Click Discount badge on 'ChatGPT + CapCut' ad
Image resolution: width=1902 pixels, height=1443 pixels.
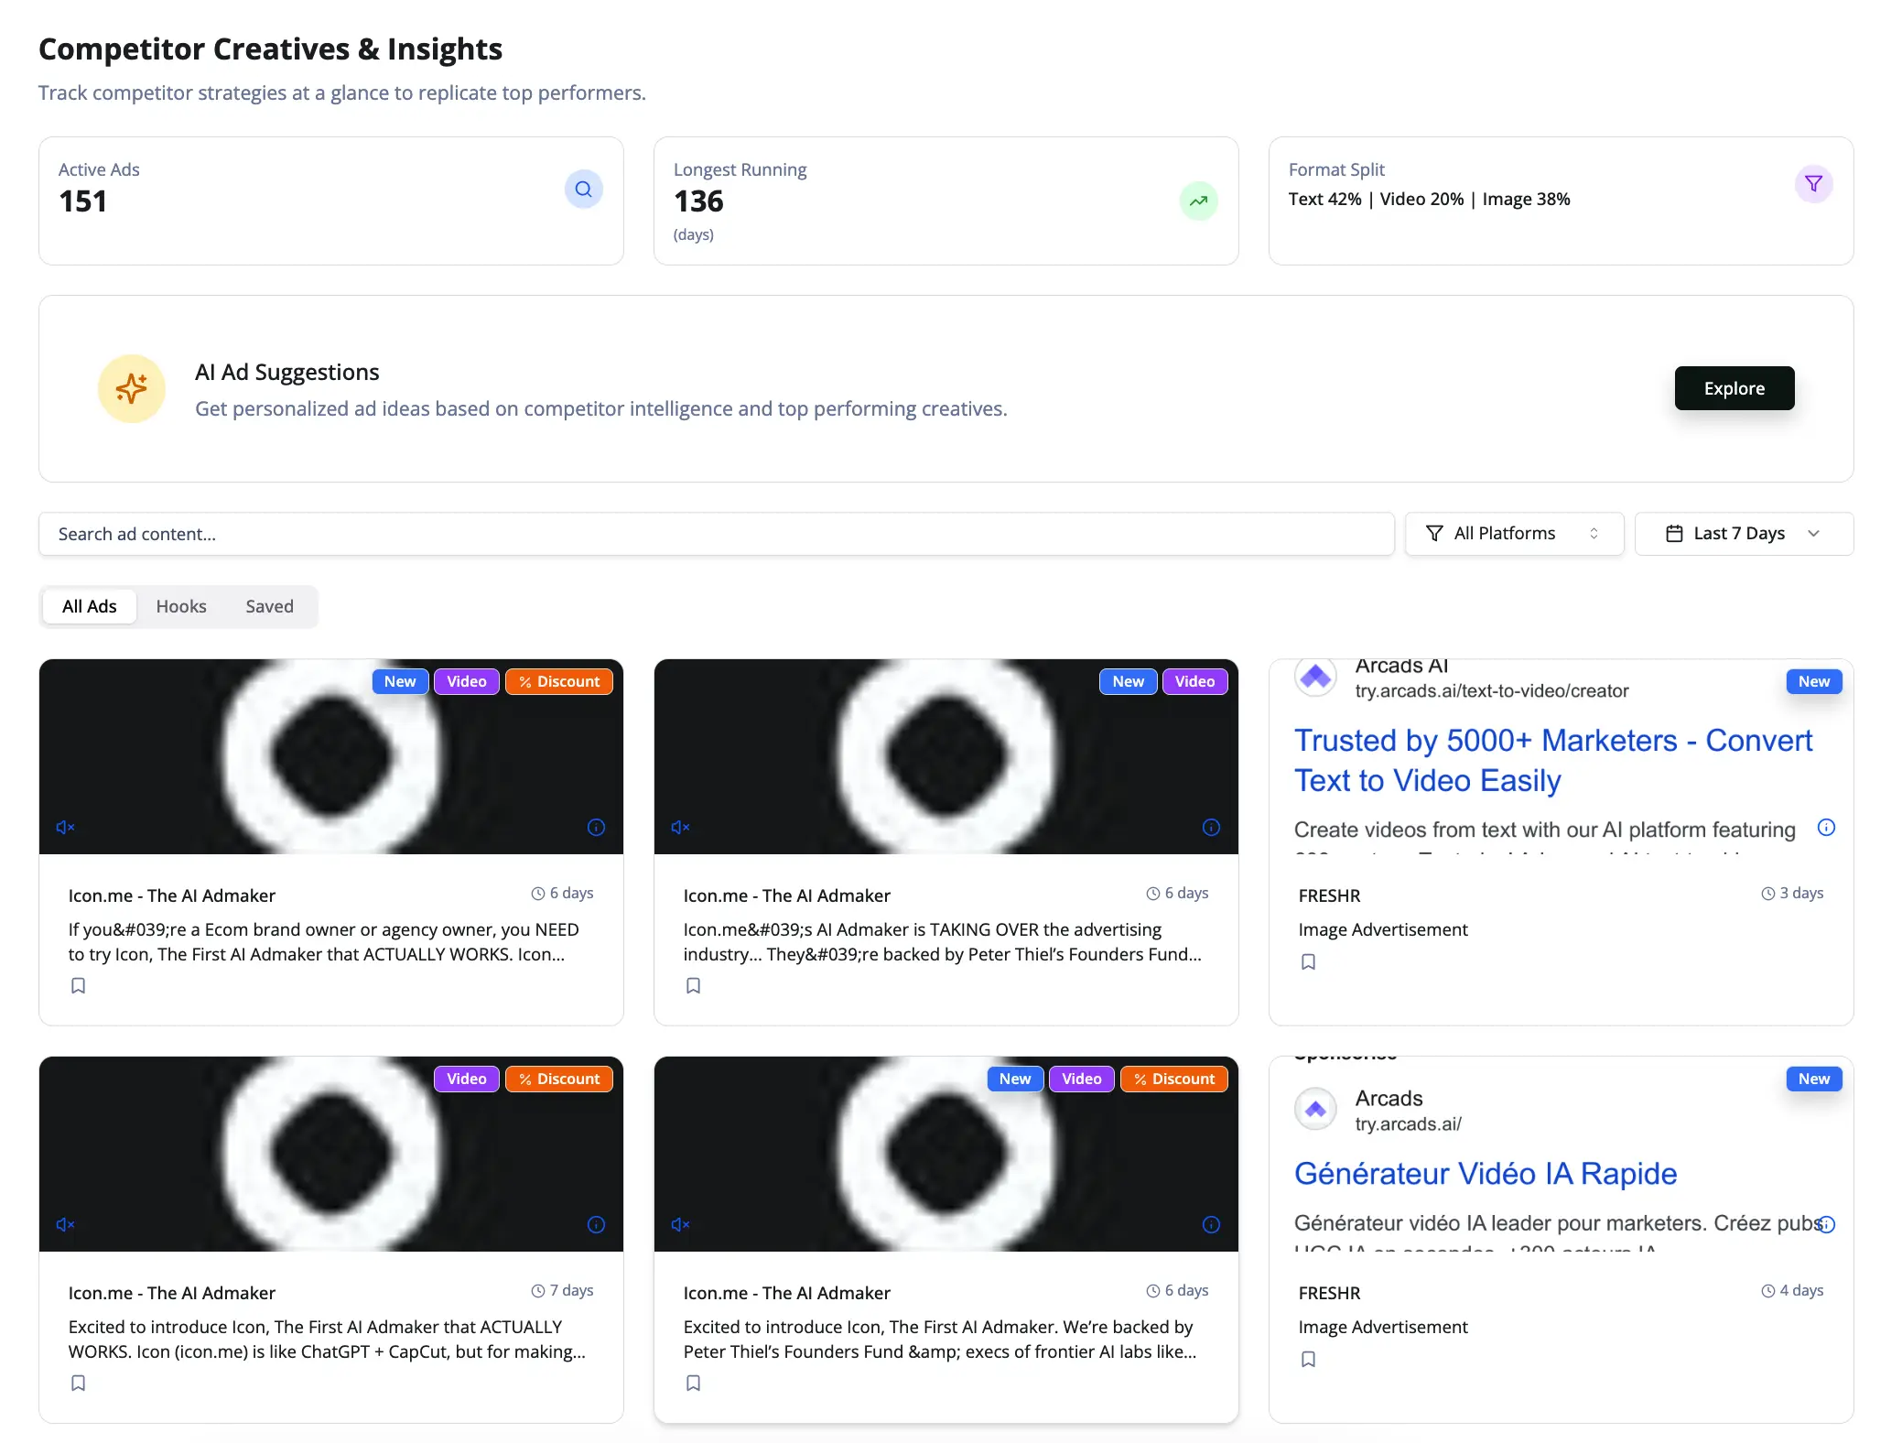559,1079
